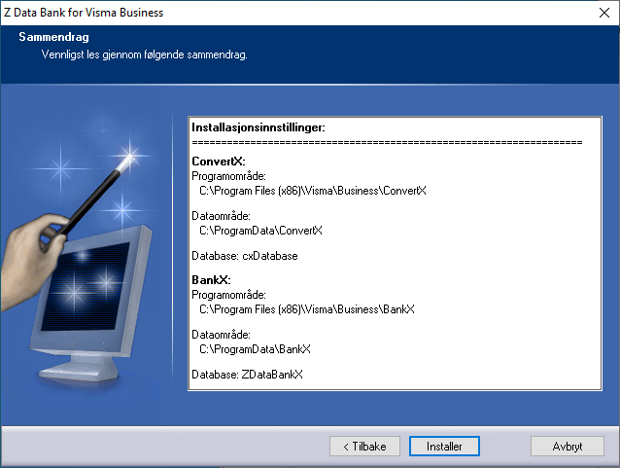
Task: Select the Database: cxDatabase line
Action: coord(245,256)
